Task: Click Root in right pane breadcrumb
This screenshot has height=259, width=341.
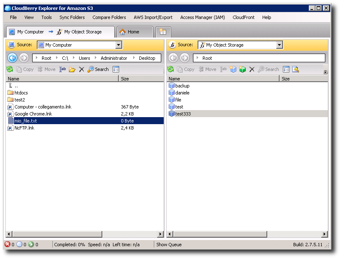Action: point(207,58)
